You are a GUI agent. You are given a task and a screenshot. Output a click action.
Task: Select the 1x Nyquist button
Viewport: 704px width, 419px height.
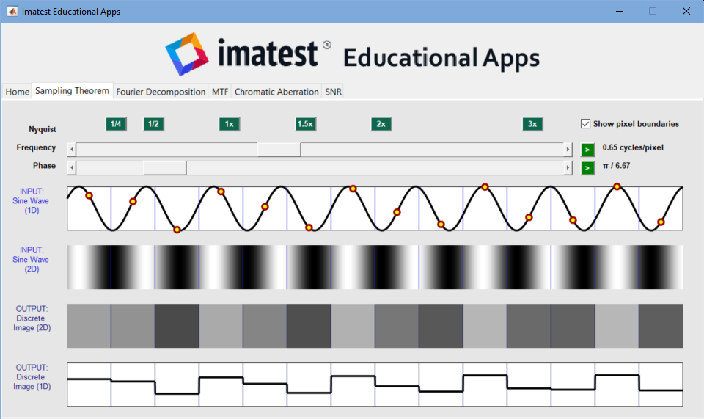point(230,124)
